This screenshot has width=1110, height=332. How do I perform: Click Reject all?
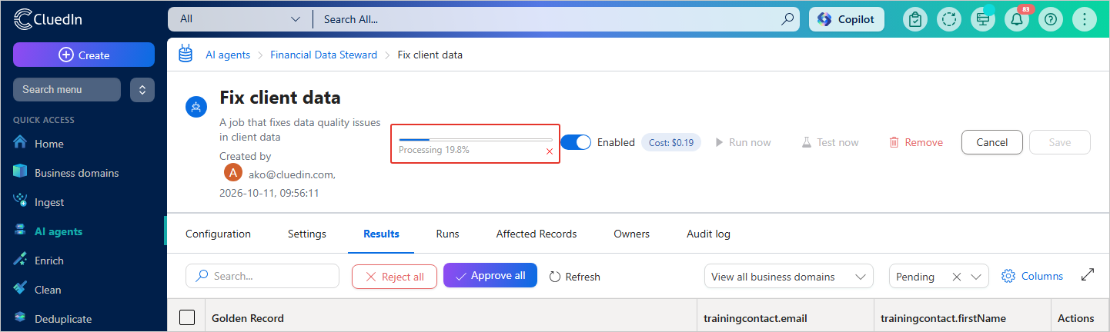(x=394, y=276)
